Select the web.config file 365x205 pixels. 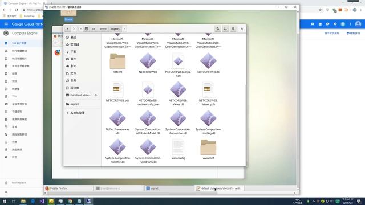coord(178,149)
